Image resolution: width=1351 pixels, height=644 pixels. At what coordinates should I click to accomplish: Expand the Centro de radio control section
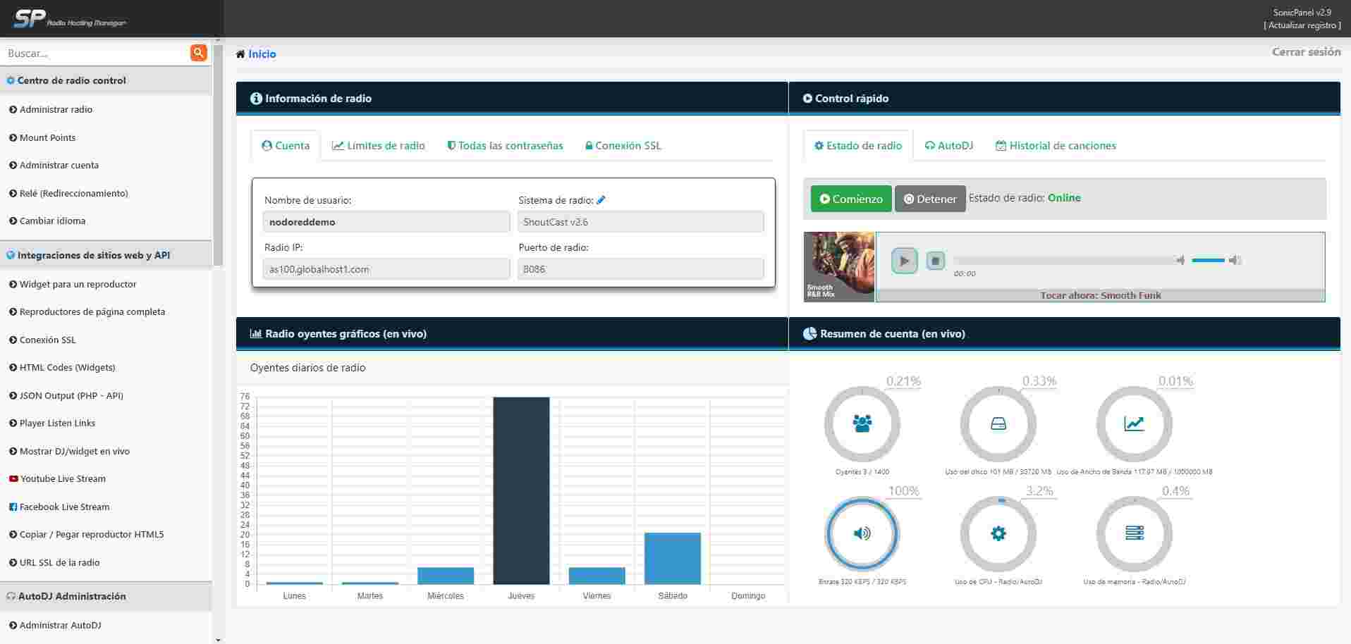tap(71, 80)
